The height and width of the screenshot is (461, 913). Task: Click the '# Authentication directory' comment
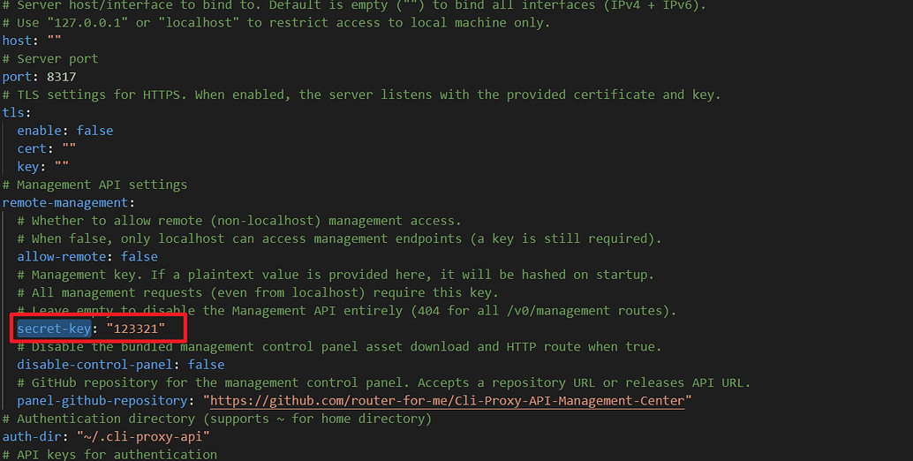point(217,419)
